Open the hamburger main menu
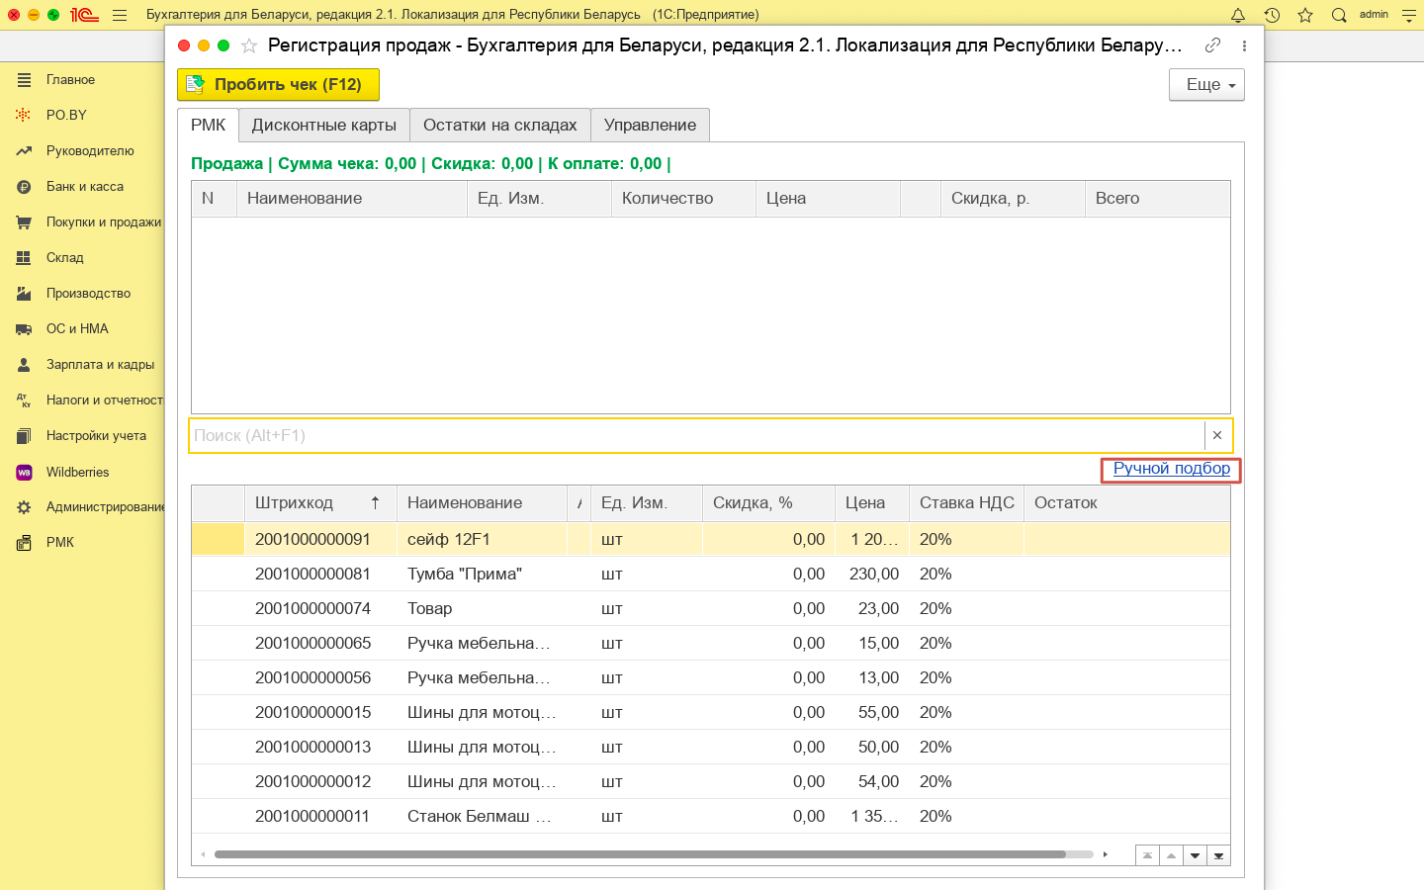Viewport: 1424px width, 890px height. coord(120,15)
